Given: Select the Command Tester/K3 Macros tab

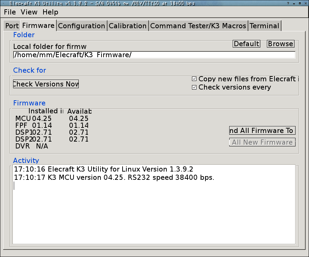Looking at the screenshot, I should [x=198, y=26].
